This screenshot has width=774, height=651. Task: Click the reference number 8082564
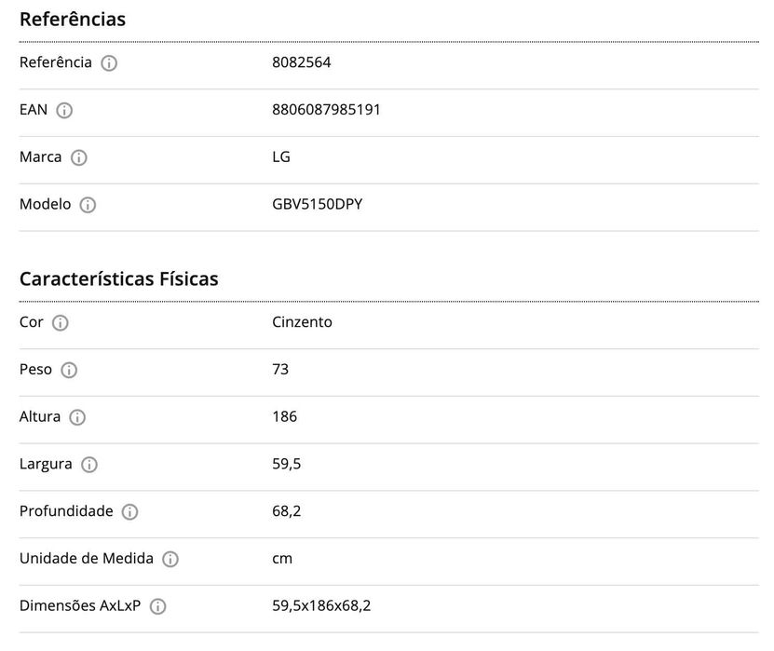click(302, 62)
